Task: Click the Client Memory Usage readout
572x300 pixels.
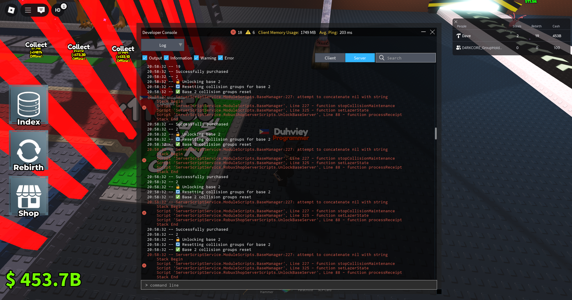Action: (x=287, y=32)
